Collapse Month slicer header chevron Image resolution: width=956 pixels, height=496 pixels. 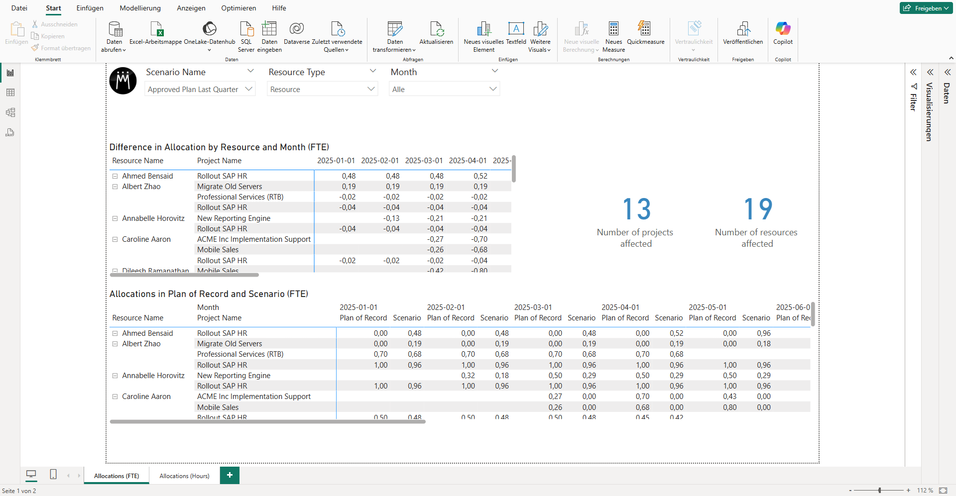pyautogui.click(x=495, y=71)
